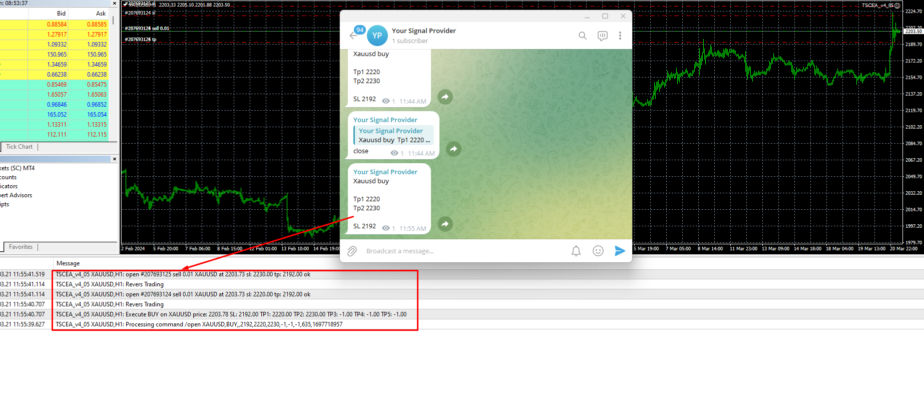The image size is (924, 405).
Task: Switch to the Favorites tab
Action: click(21, 247)
